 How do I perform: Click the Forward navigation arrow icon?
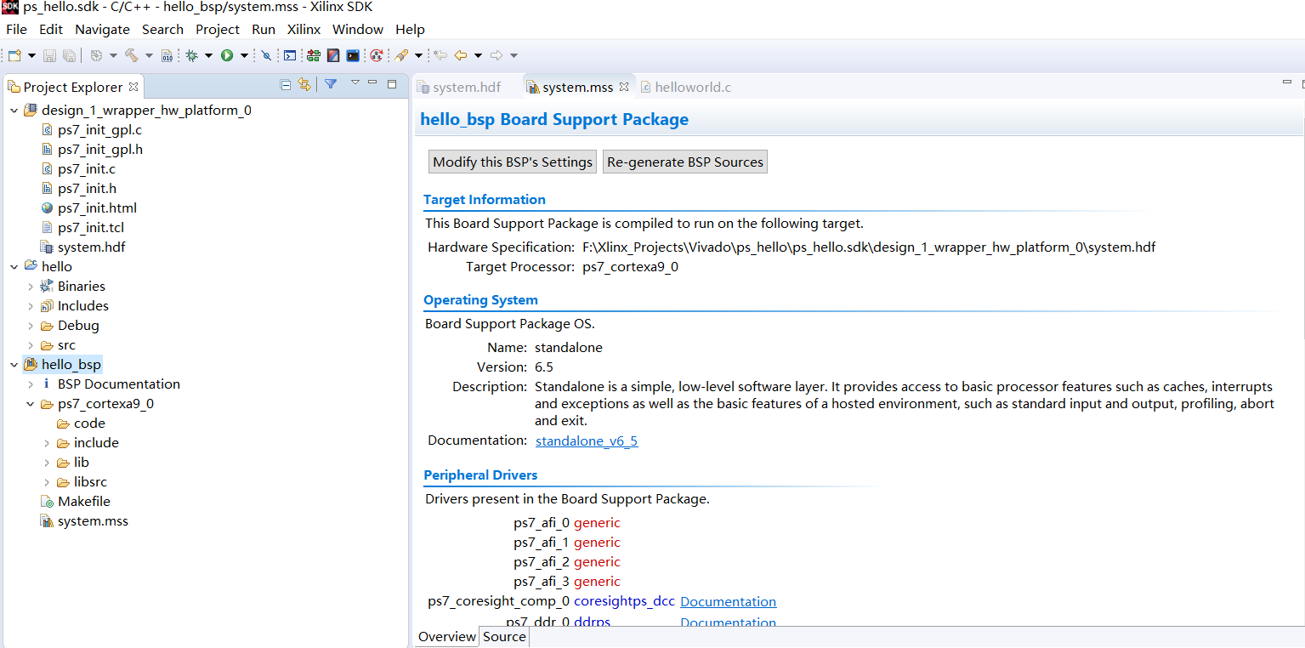496,55
